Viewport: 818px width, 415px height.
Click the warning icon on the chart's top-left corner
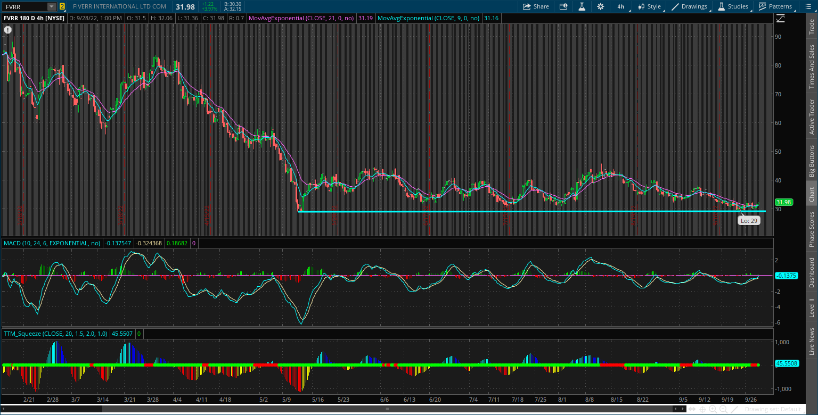click(x=7, y=30)
